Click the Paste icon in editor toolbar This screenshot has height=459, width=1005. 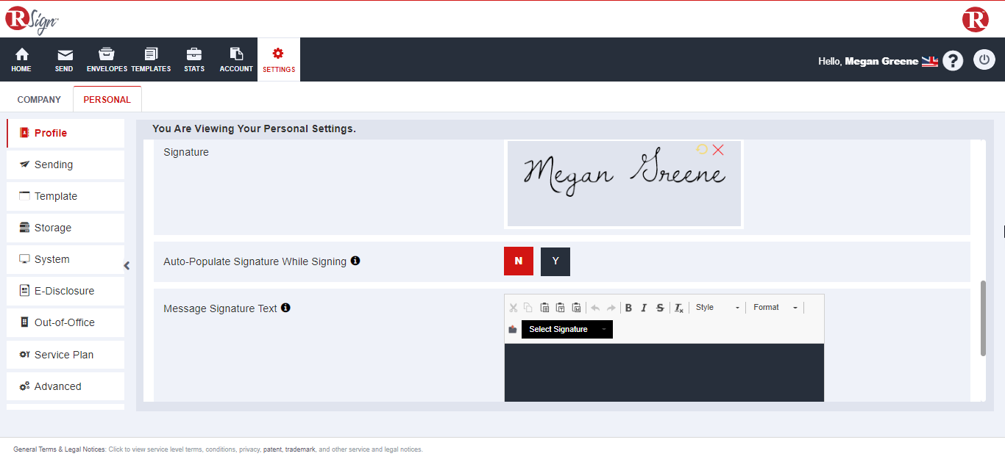(544, 308)
